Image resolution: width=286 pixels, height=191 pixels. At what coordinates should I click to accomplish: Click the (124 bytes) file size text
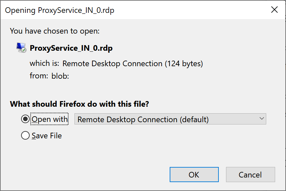point(184,64)
